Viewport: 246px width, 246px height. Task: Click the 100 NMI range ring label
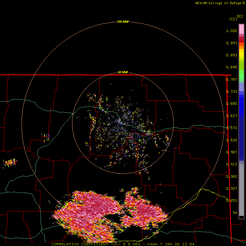[123, 22]
